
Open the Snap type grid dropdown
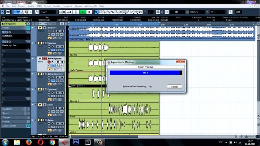tap(178, 12)
